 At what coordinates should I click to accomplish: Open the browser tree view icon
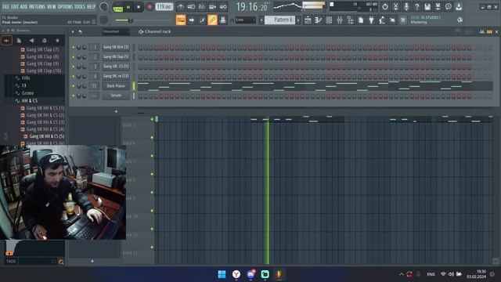tap(350, 20)
